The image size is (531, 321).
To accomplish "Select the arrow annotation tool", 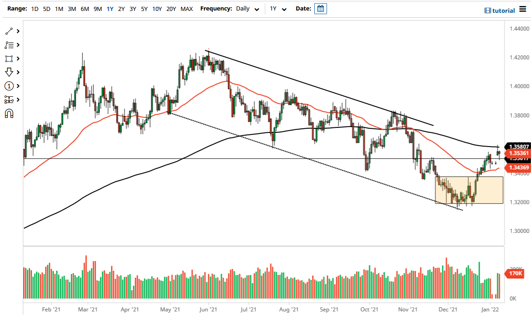I will (9, 72).
